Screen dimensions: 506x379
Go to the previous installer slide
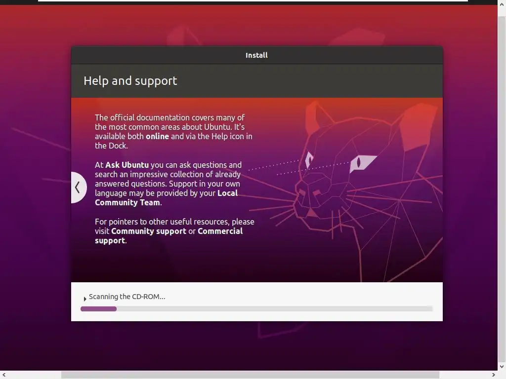coord(78,187)
